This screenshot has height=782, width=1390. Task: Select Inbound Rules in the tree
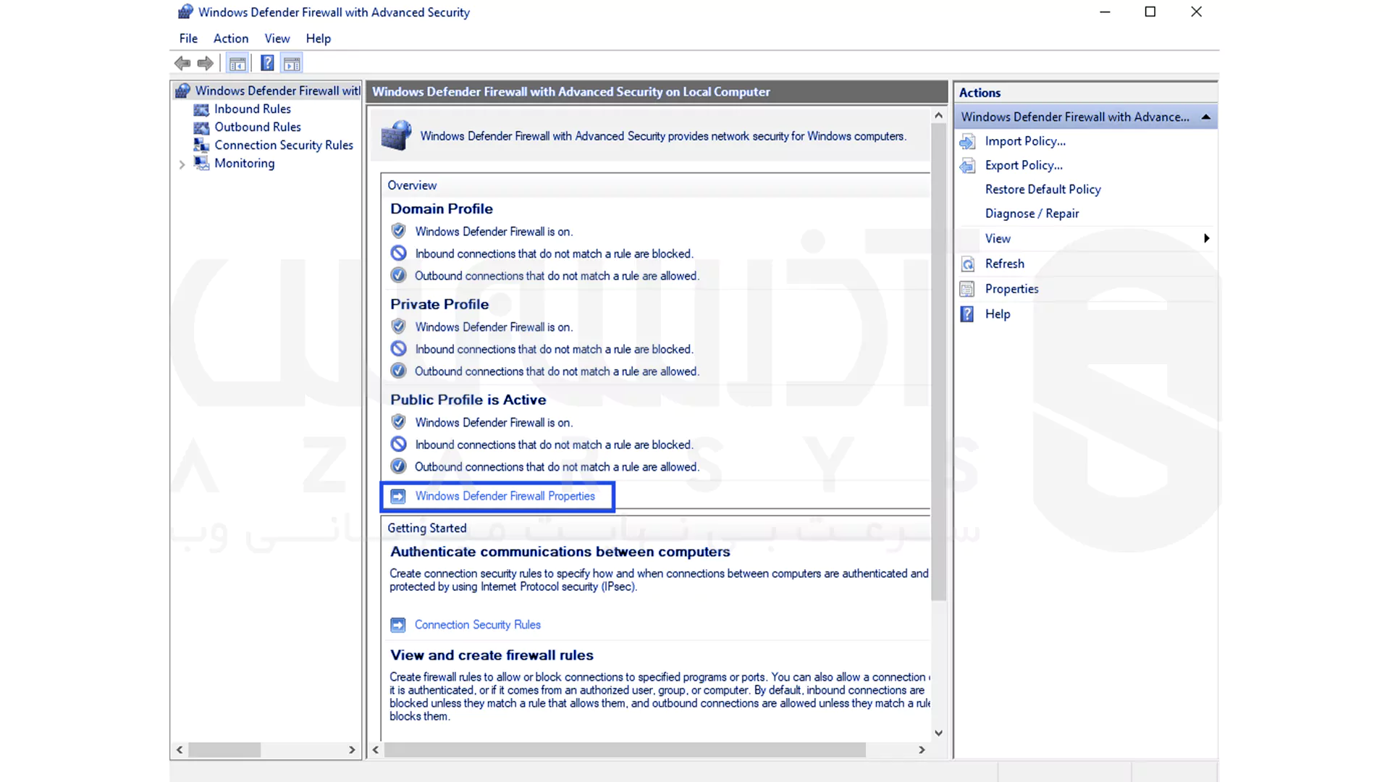click(x=253, y=109)
